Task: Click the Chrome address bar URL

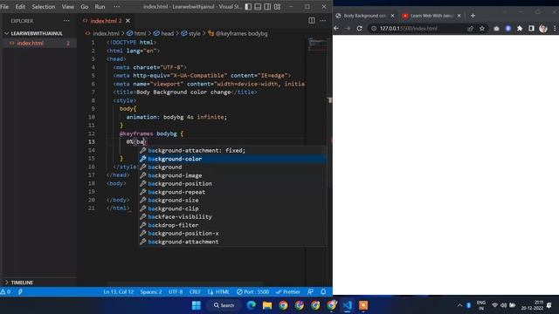Action: pos(408,29)
